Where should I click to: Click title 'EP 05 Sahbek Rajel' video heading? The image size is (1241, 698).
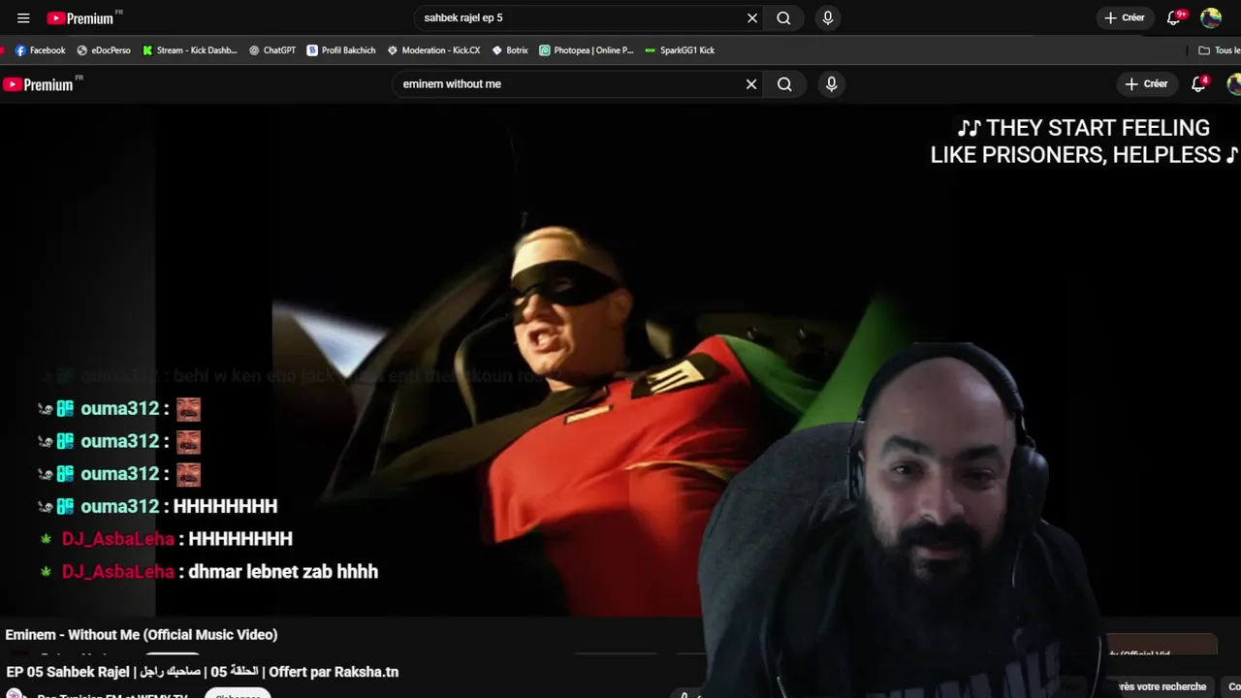(x=202, y=671)
